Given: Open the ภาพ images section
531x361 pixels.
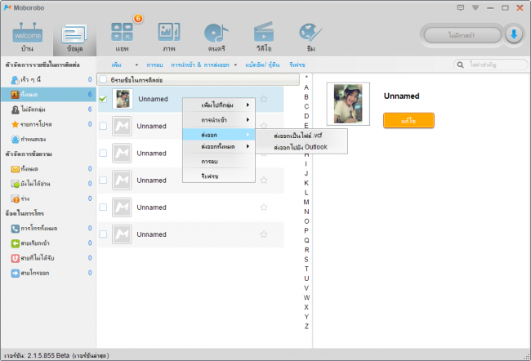Looking at the screenshot, I should pos(169,38).
